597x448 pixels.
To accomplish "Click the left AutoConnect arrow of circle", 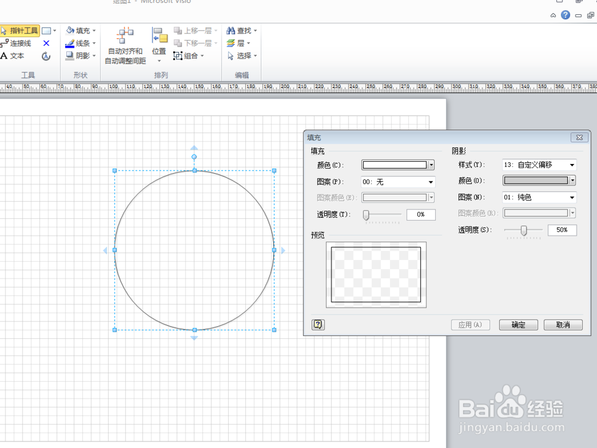I will pos(106,250).
